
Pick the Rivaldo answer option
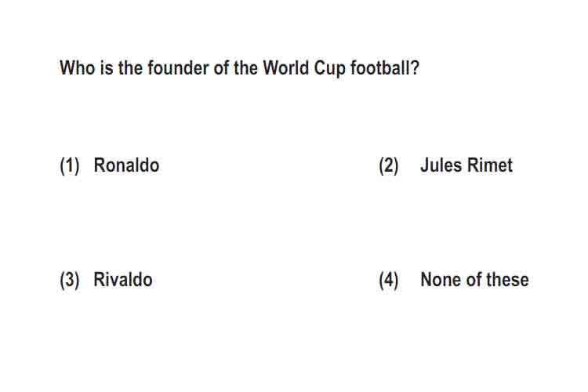pos(123,280)
